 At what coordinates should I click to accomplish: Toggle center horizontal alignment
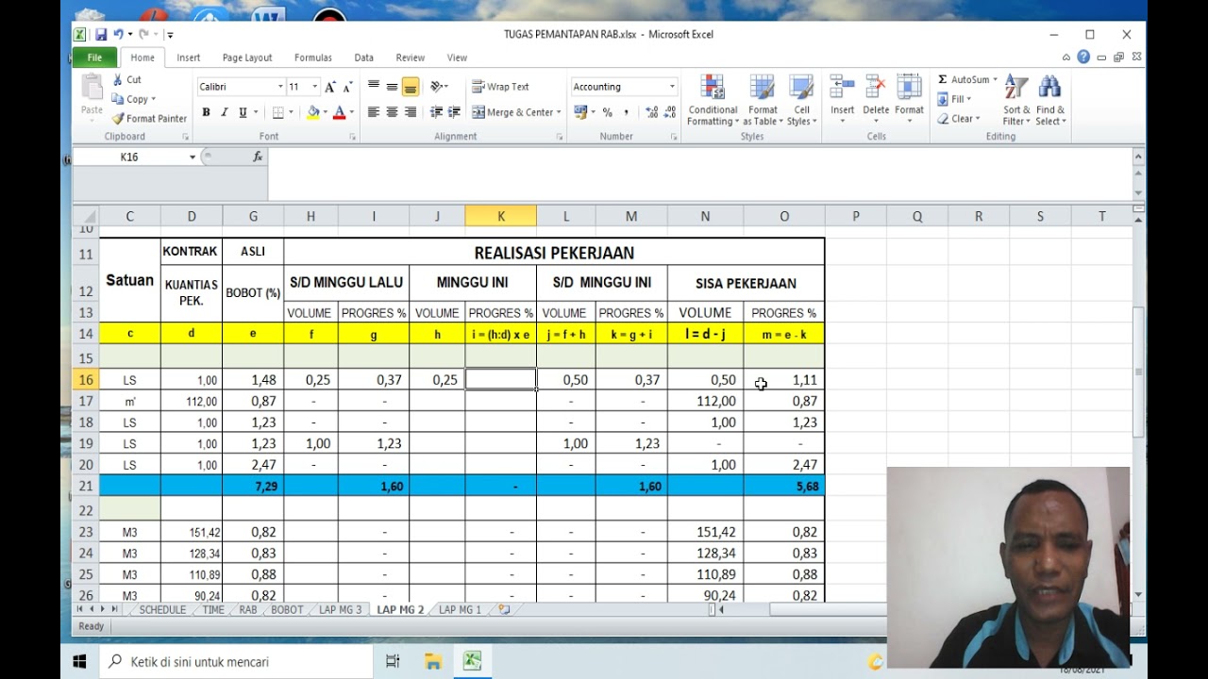(392, 112)
